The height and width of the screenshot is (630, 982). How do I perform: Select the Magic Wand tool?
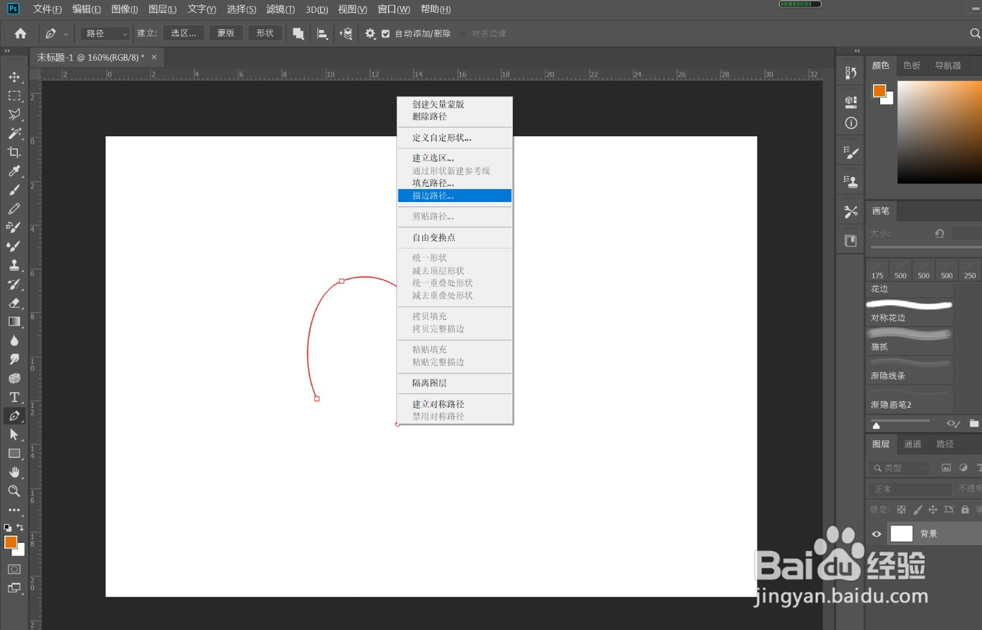[14, 133]
